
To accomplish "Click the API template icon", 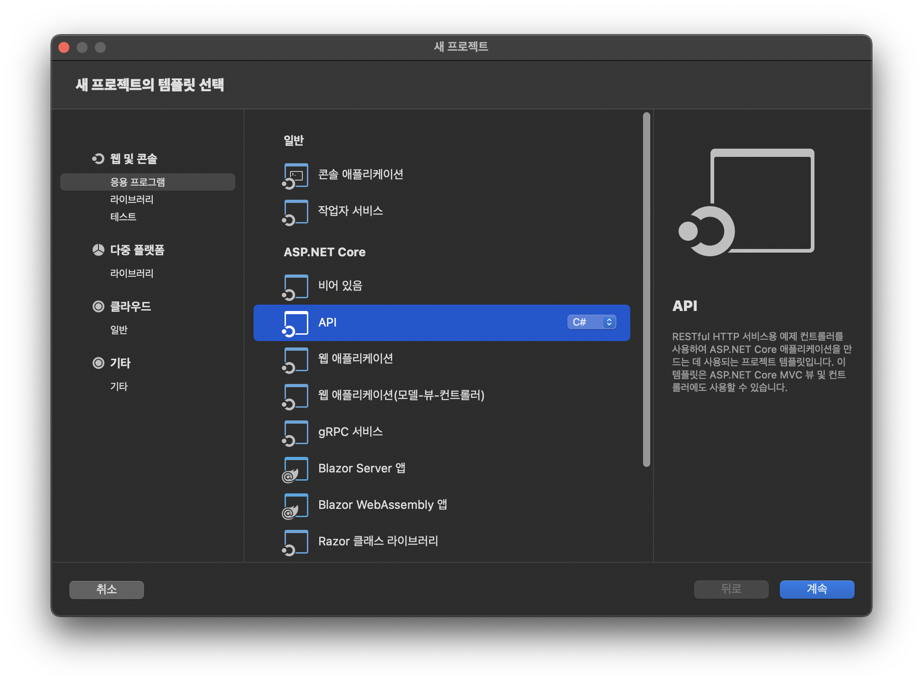I will pyautogui.click(x=295, y=323).
